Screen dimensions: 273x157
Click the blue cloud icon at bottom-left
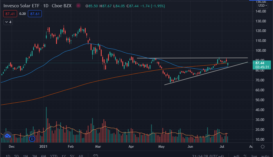[x=8, y=136]
